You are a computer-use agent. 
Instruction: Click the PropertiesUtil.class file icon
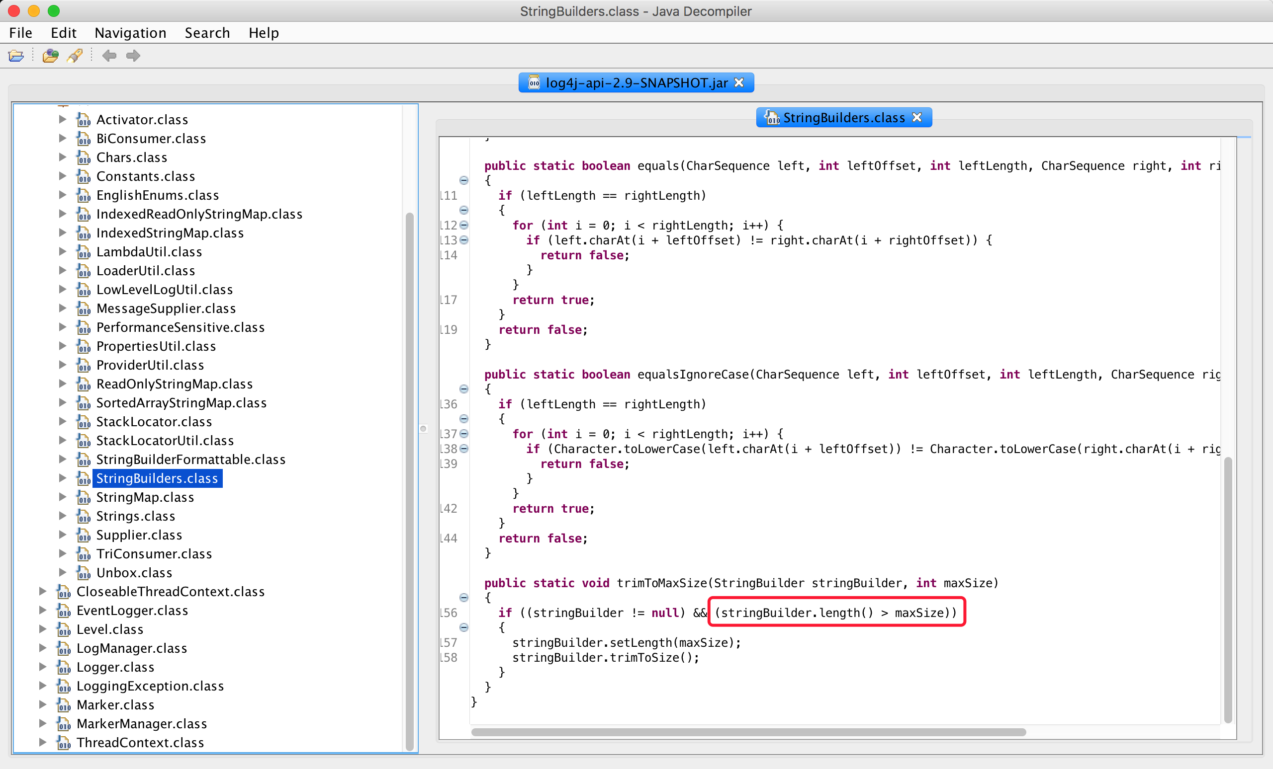point(83,346)
